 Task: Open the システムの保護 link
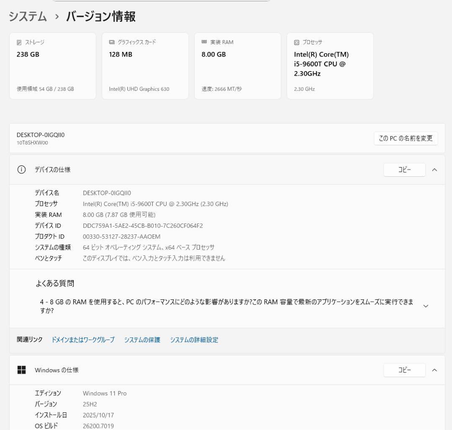[142, 340]
